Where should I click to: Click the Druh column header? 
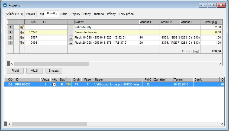[x=76, y=79]
